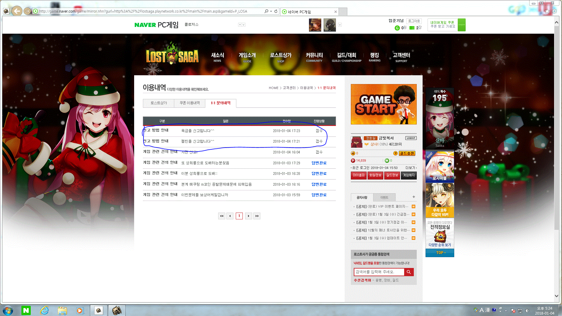This screenshot has height=316, width=562.
Task: Open the 커뮤니티 COMMUNITY menu
Action: (314, 57)
